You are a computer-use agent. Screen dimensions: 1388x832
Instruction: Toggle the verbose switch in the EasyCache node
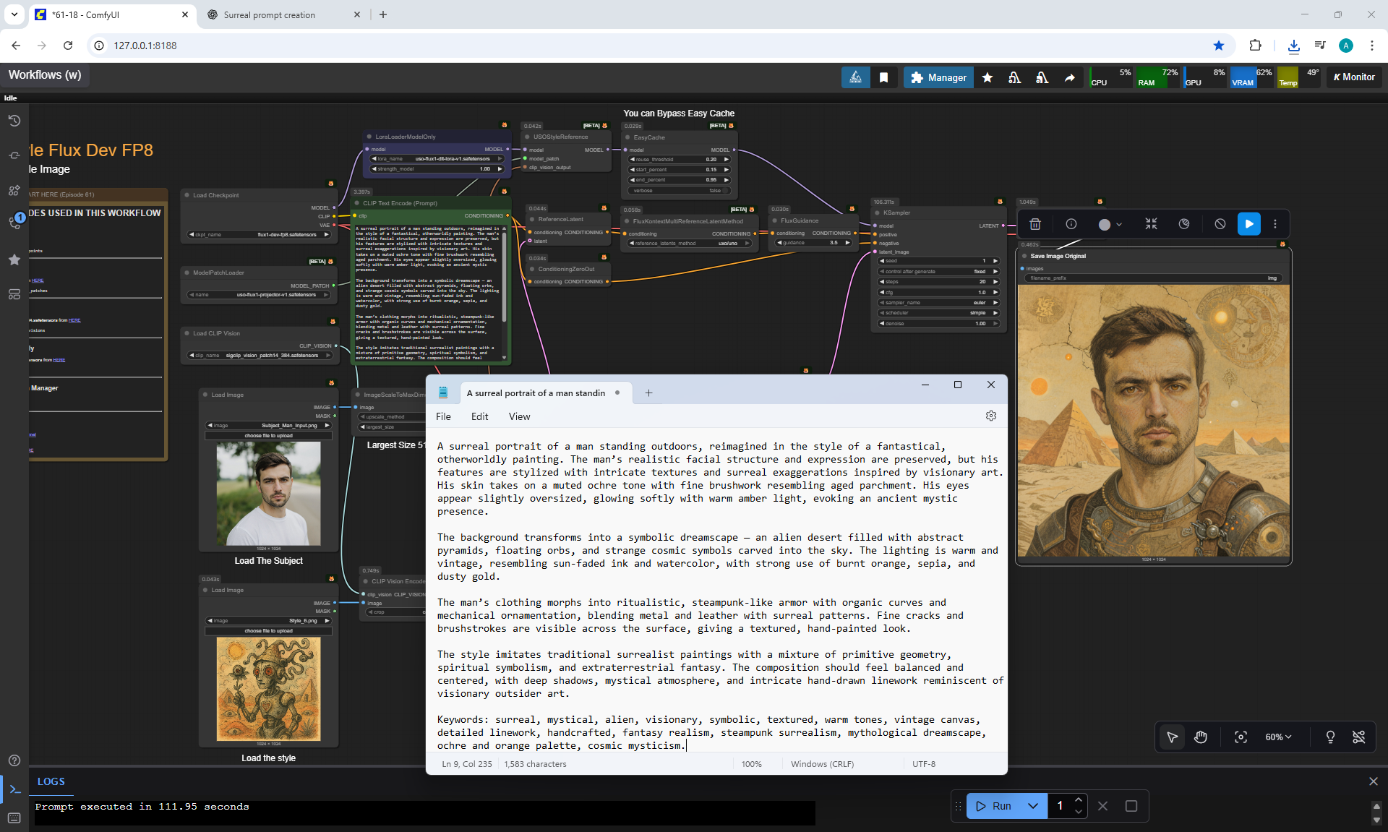click(724, 191)
